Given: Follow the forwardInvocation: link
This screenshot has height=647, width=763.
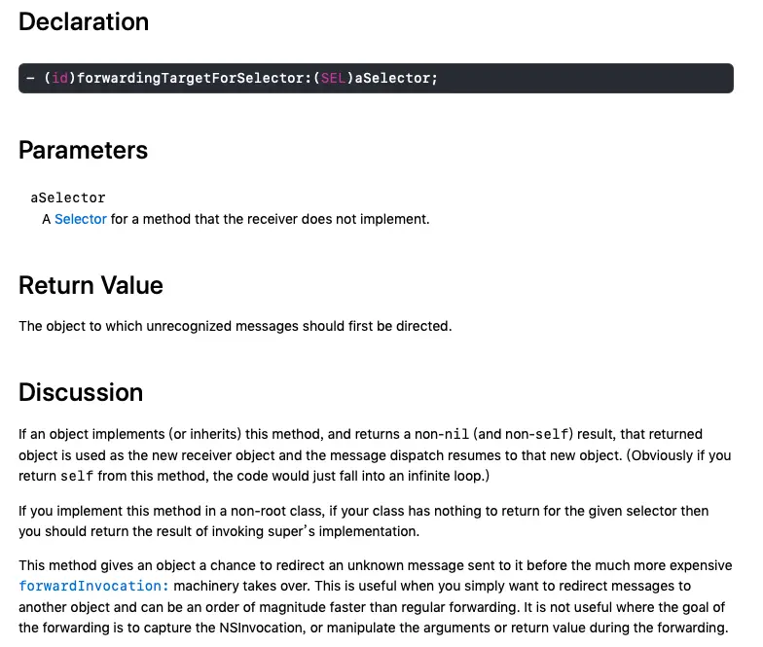Looking at the screenshot, I should pyautogui.click(x=93, y=586).
